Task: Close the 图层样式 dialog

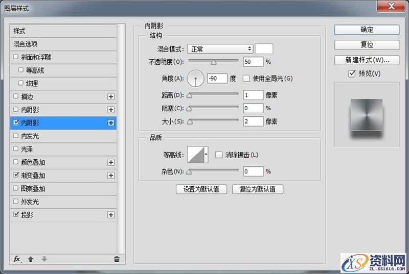Action: click(x=391, y=6)
